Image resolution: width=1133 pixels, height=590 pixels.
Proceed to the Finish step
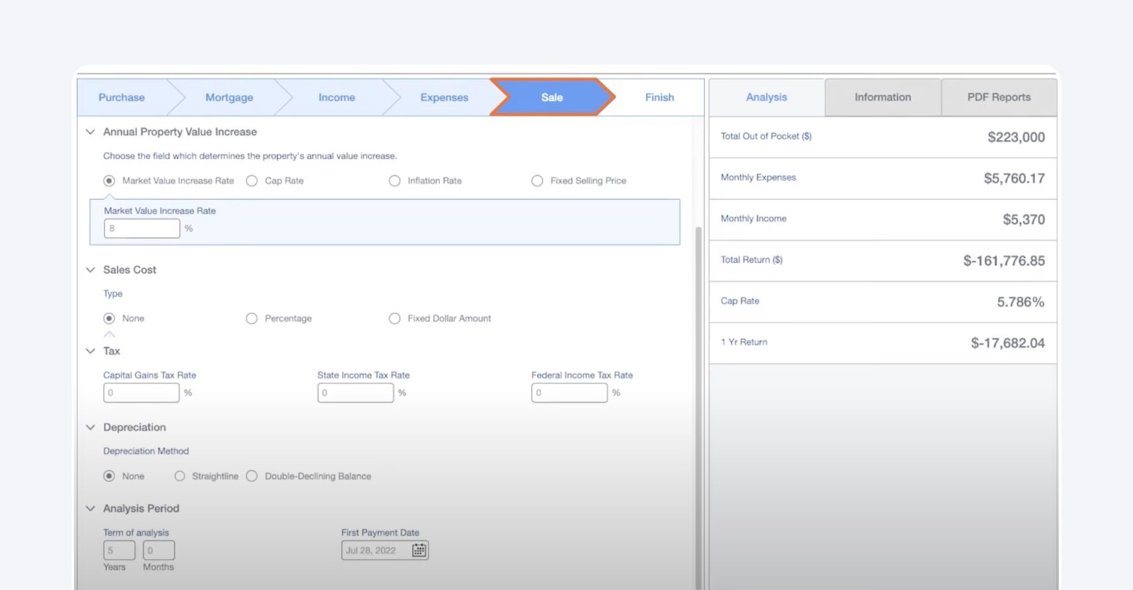tap(659, 97)
